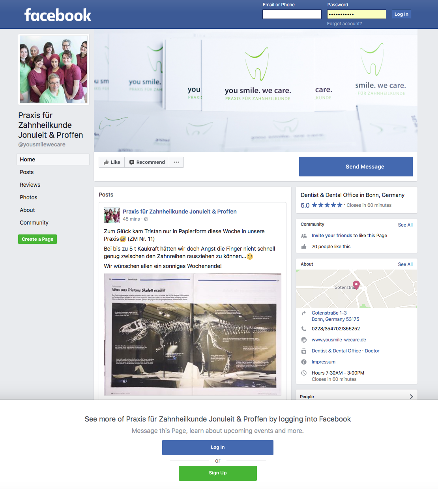Click the directions arrow icon beside Gotenstraße address
The height and width of the screenshot is (489, 438).
tap(304, 313)
